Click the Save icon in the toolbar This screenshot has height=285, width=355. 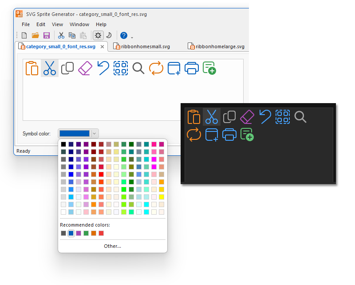[46, 35]
